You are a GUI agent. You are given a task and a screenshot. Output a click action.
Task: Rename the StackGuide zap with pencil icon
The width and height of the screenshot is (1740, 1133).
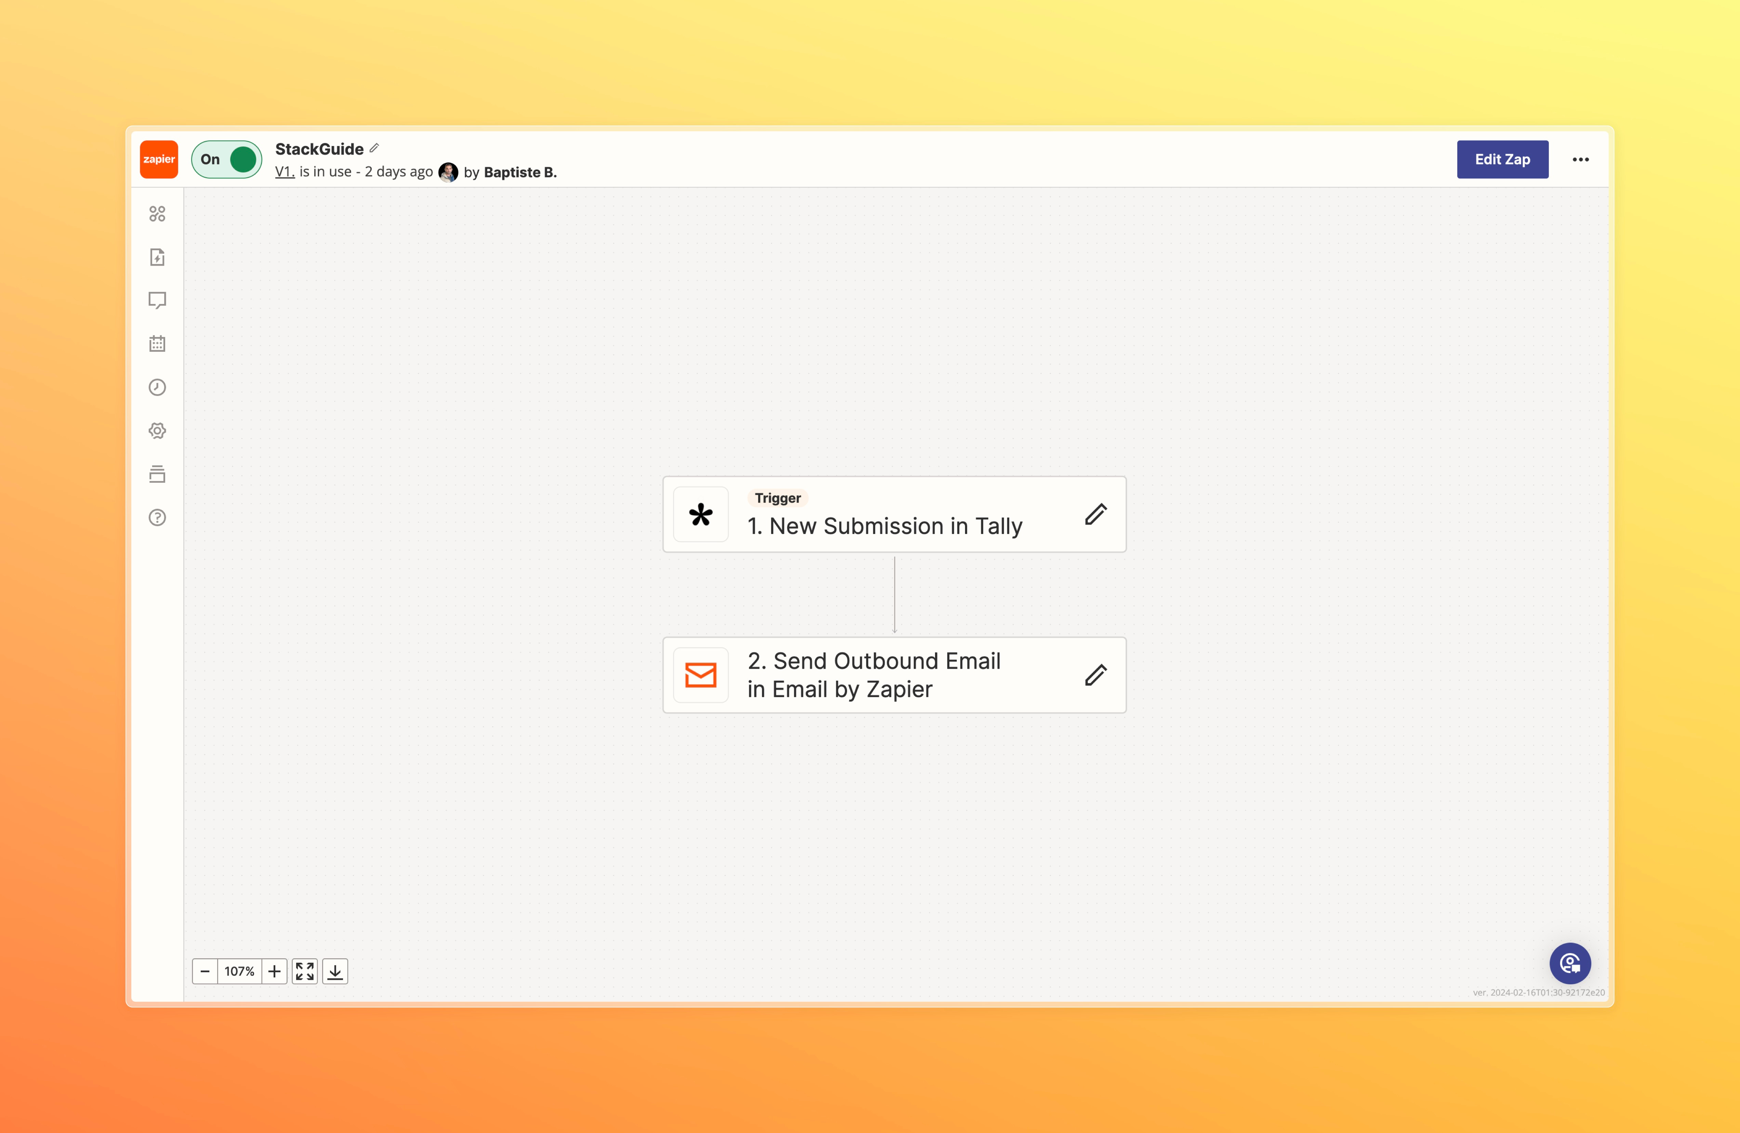tap(374, 148)
